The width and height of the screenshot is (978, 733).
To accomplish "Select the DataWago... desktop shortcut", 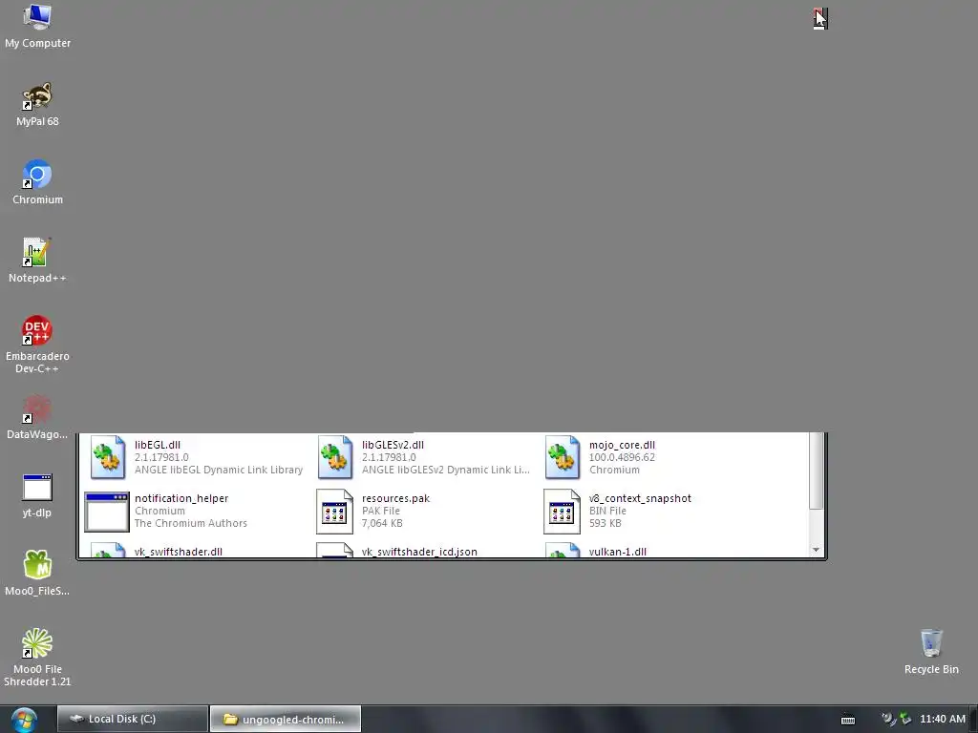I will [x=37, y=418].
